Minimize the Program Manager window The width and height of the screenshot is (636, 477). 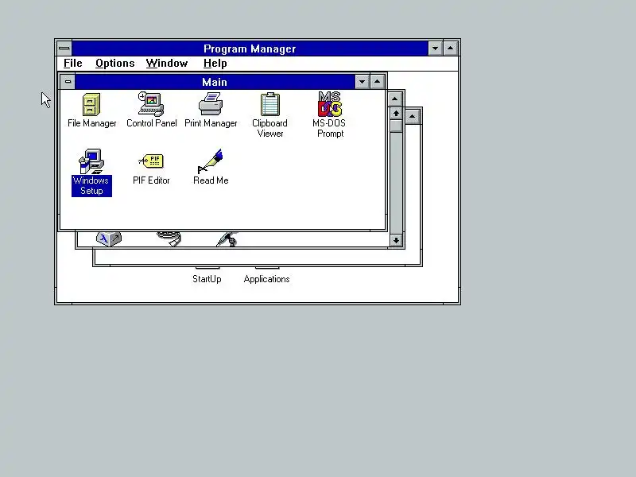click(x=435, y=48)
